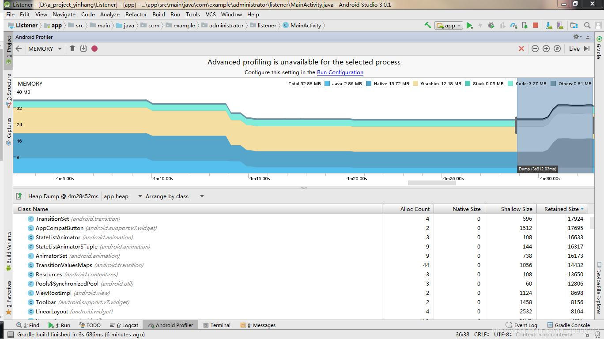Open the app heap selector dropdown

pos(121,196)
